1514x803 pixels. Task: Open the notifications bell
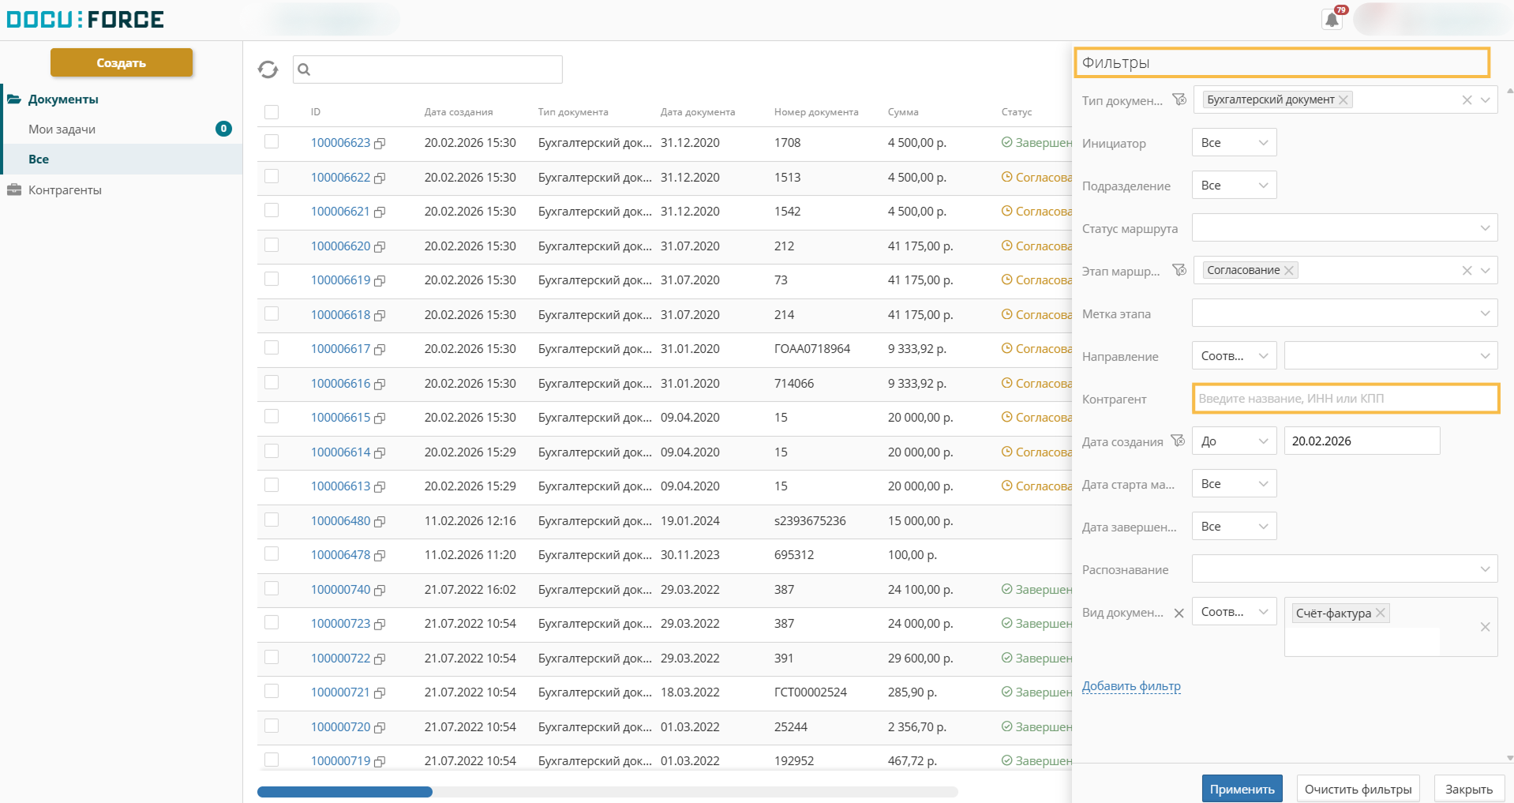tap(1332, 20)
